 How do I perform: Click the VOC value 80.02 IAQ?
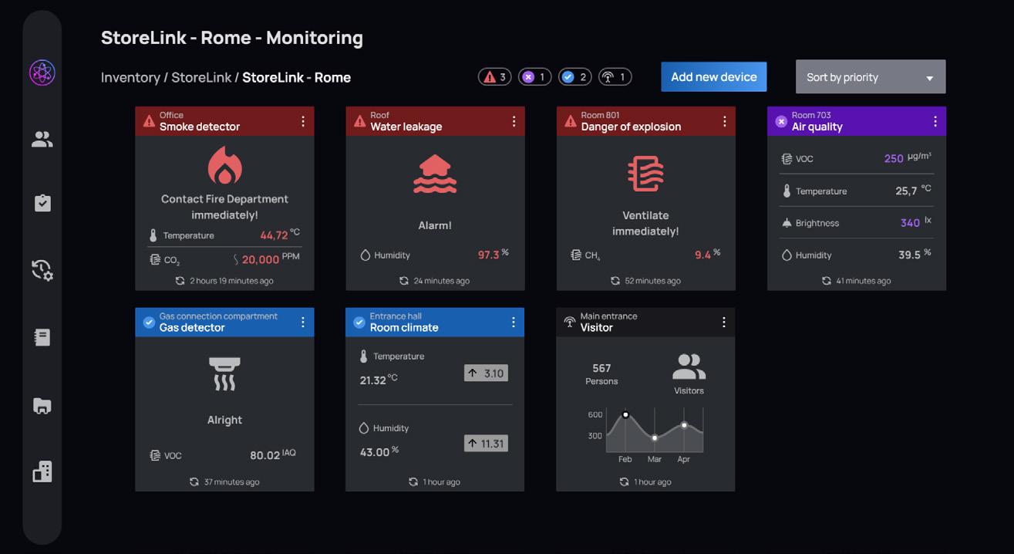click(273, 455)
